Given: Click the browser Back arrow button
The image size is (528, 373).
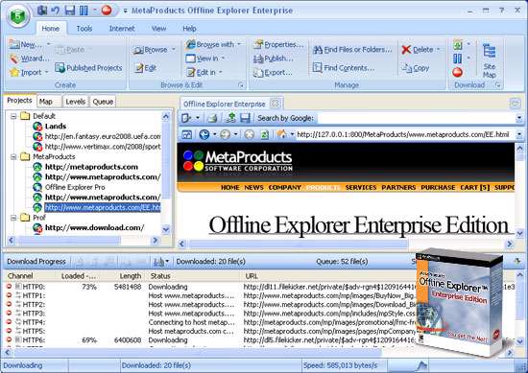Looking at the screenshot, I should click(x=204, y=134).
